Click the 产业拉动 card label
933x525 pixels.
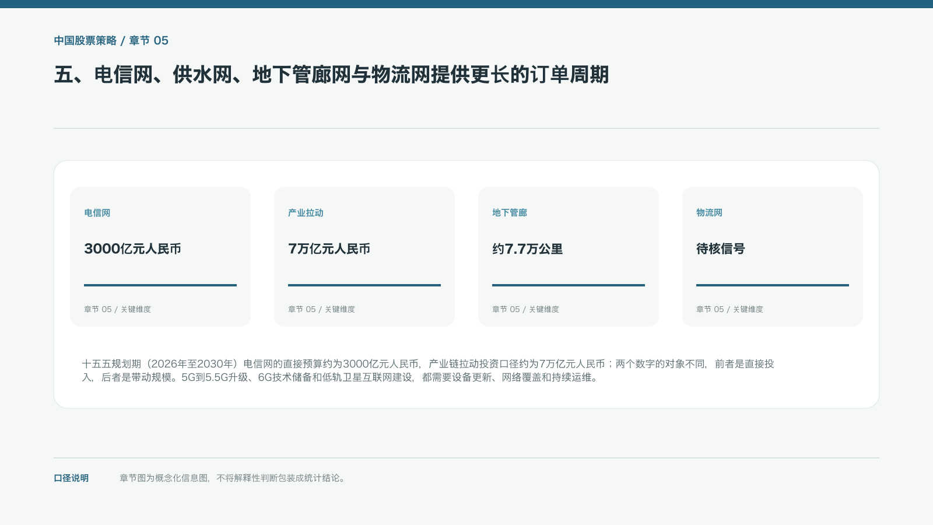pyautogui.click(x=306, y=213)
